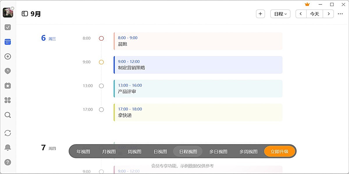Open the 17:00 拿快递 event card

[198, 112]
